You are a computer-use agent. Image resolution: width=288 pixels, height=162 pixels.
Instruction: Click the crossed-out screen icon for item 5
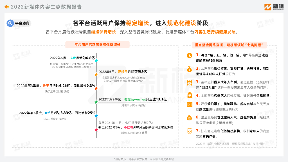190,104
